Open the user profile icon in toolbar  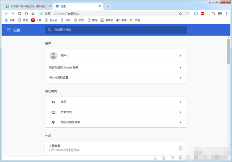coord(220,13)
